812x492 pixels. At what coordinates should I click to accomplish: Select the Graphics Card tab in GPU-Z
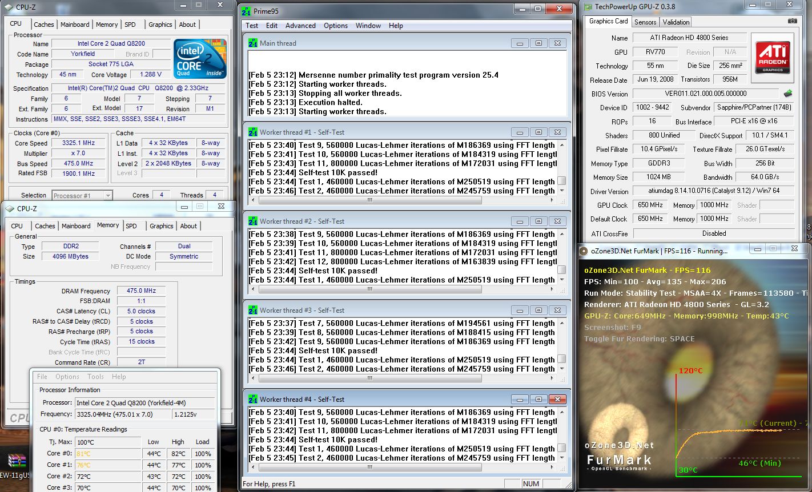coord(608,21)
